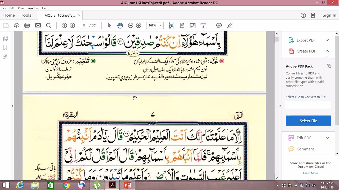Click the Adobe PDF Pack copy icon
The image size is (339, 190).
(329, 66)
